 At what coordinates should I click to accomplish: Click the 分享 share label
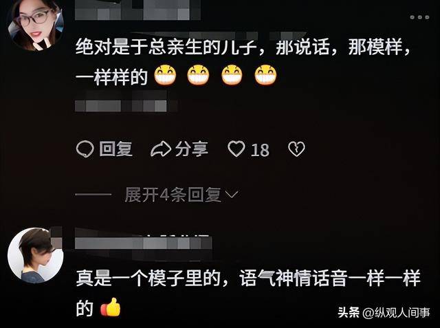pyautogui.click(x=192, y=149)
